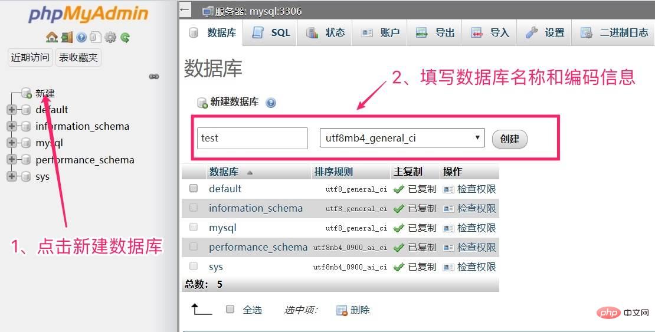
Task: Open navigation panel settings gear icon
Action: (110, 37)
